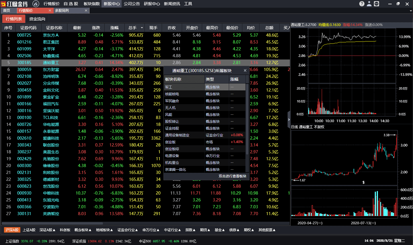Sort by the 涨幅 column header
413x245 pixels.
point(114,28)
